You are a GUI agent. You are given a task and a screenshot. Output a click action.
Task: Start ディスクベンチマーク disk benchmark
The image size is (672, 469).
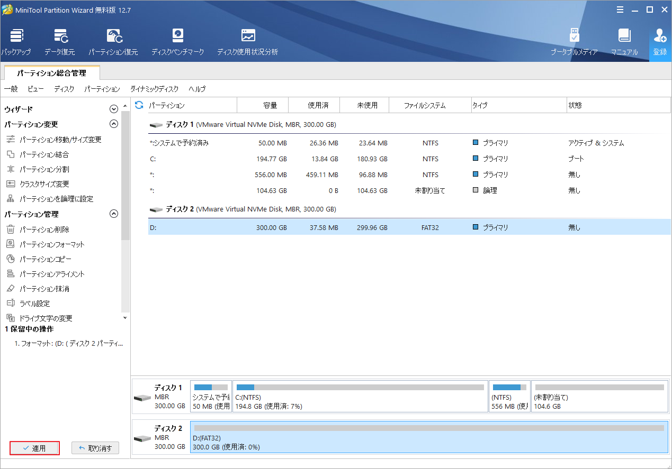pos(178,42)
